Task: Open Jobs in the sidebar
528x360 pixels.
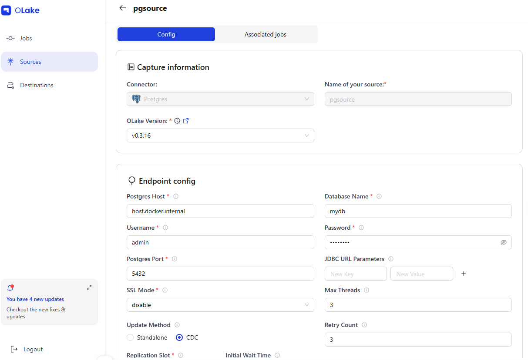Action: [26, 38]
